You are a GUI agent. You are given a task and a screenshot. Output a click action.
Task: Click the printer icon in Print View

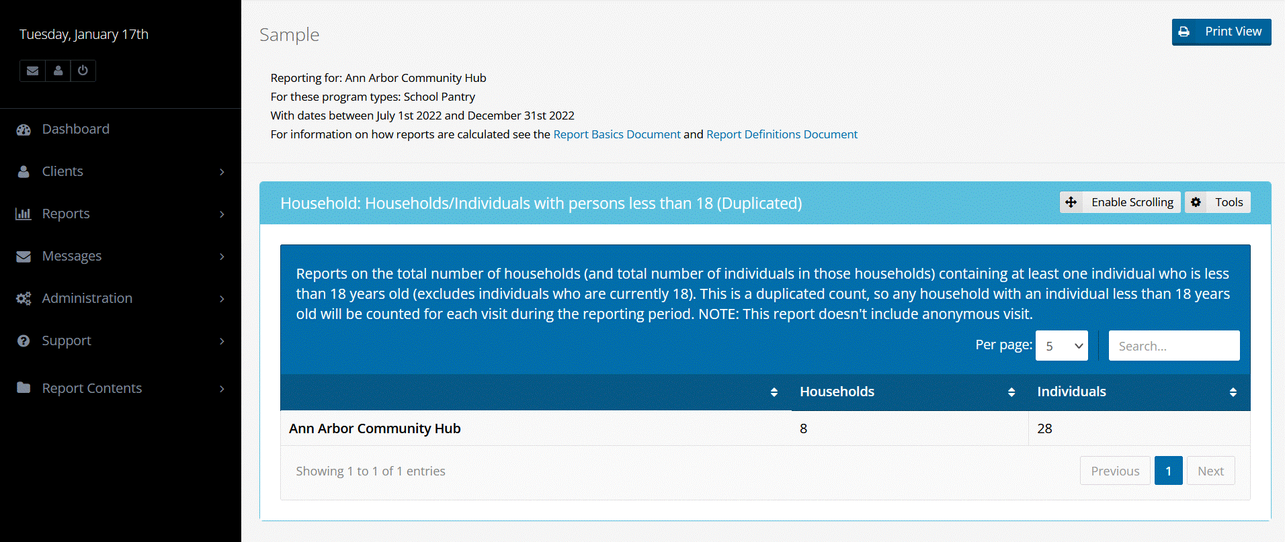(x=1184, y=32)
